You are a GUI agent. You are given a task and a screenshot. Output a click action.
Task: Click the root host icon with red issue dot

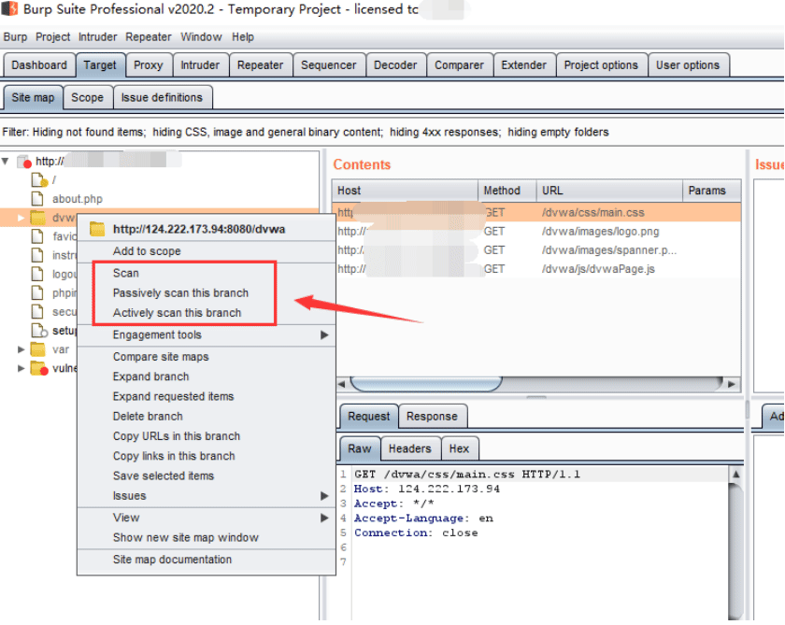[24, 162]
